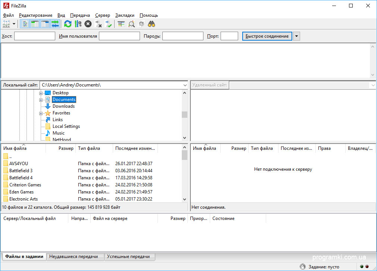Open the Вид menu
Screen dimensions: 377x271
click(x=61, y=15)
